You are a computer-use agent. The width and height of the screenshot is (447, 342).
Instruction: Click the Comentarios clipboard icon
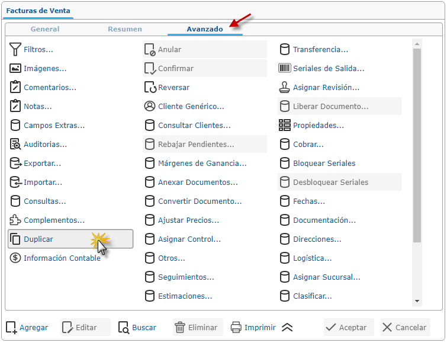[x=15, y=87]
